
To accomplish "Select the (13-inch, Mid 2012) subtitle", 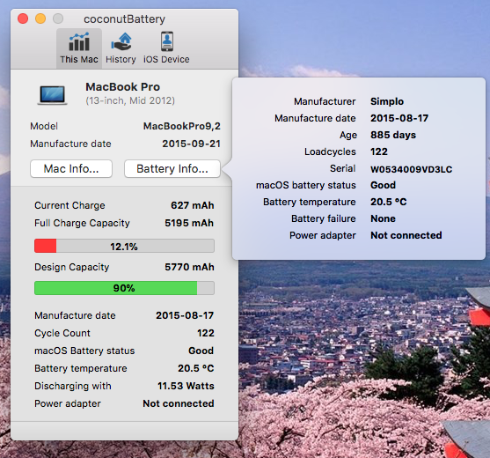I will tap(130, 100).
